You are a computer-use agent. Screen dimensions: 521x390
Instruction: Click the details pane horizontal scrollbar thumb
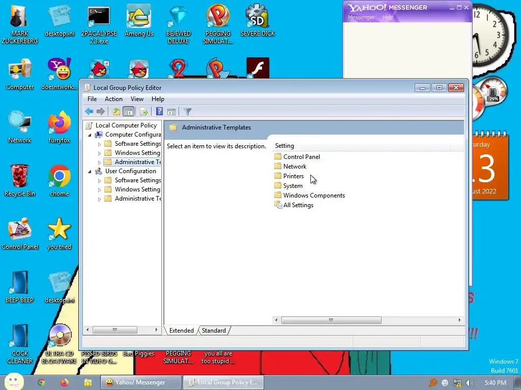331,320
